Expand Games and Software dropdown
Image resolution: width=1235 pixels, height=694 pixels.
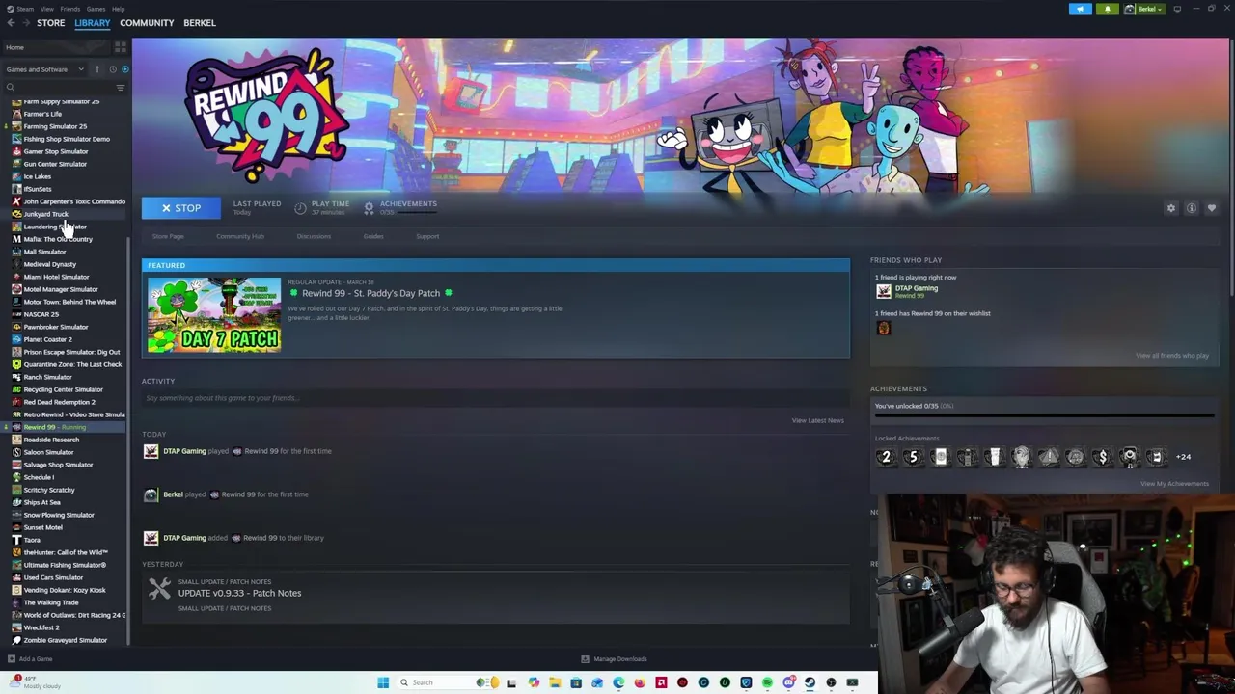point(44,69)
